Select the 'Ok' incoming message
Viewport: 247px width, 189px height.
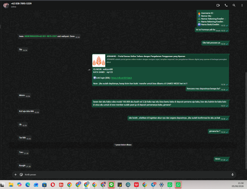(23, 125)
